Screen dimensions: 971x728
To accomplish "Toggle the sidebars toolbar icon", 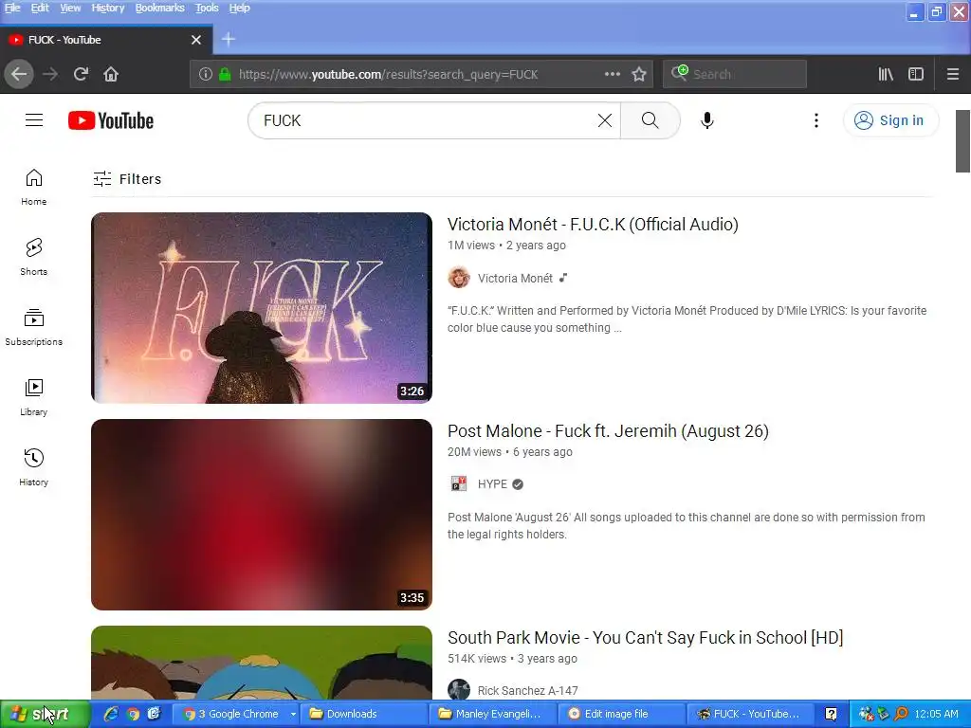I will point(916,74).
